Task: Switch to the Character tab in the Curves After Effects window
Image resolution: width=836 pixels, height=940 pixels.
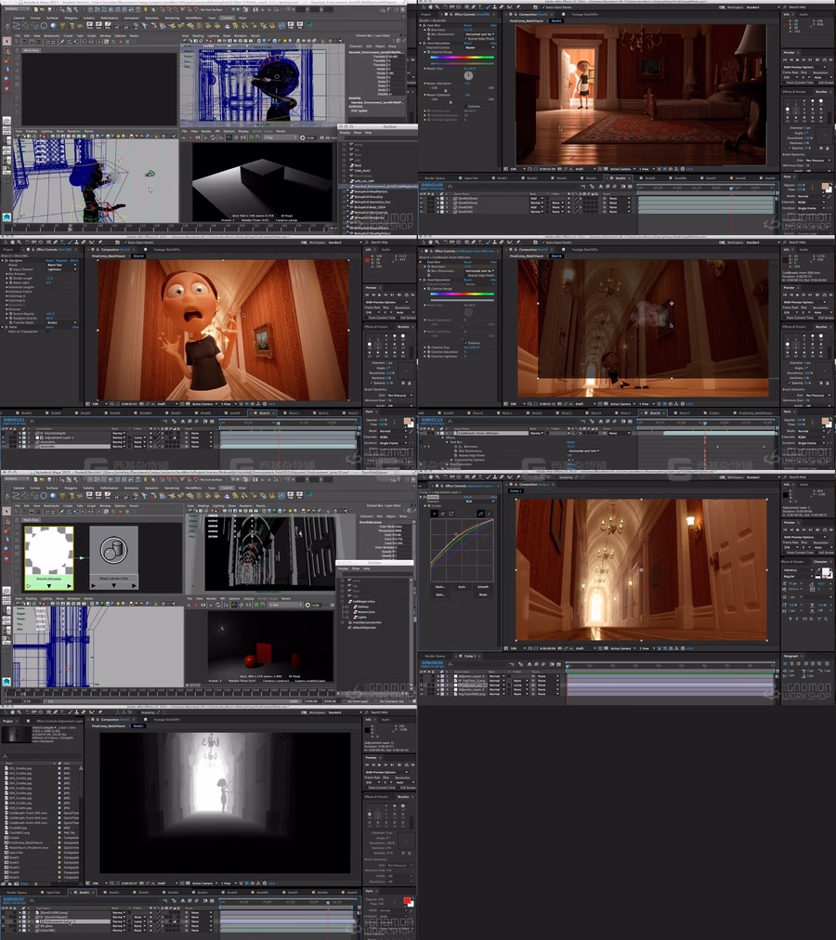Action: click(x=820, y=562)
